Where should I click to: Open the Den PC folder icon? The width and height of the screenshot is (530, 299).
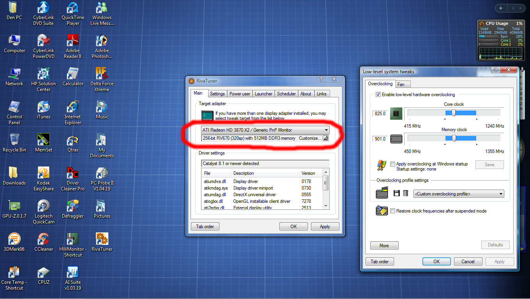tap(14, 11)
